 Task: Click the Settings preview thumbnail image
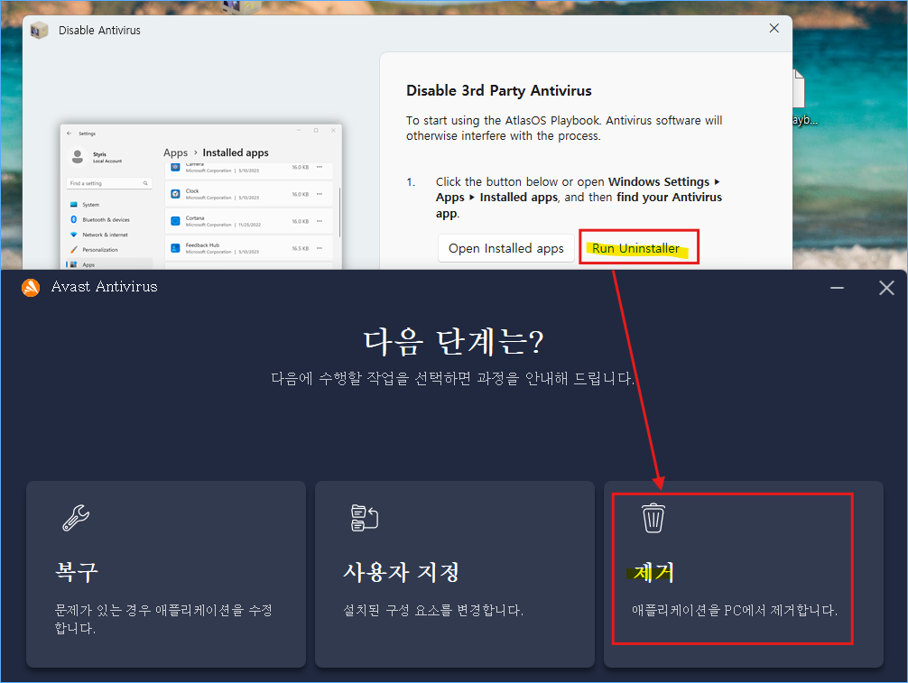(201, 196)
